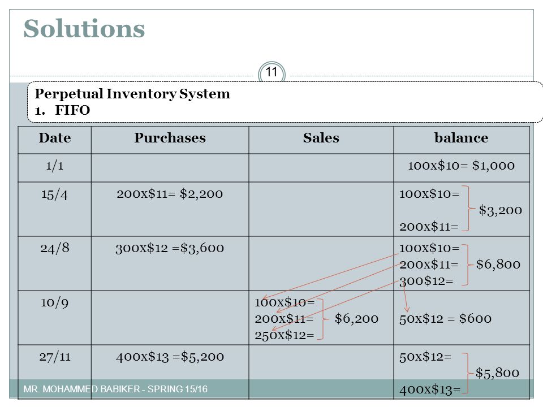543x407 pixels.
Task: Click the 300x$12 =$3,600 purchase entry
Action: click(x=170, y=248)
